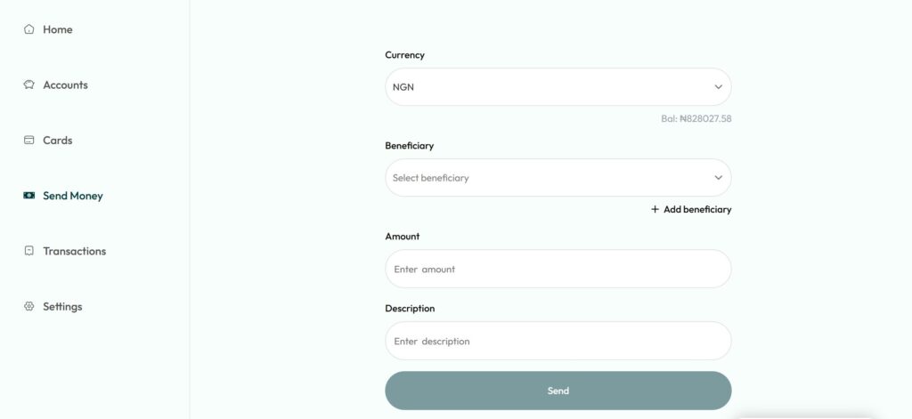Expand the Currency chevron arrow
The height and width of the screenshot is (419, 912).
point(718,87)
